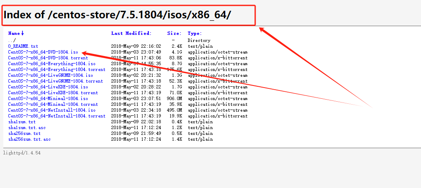Image resolution: width=421 pixels, height=188 pixels.
Task: Click the 495.0M size of the NetInstall iso
Action: point(175,110)
